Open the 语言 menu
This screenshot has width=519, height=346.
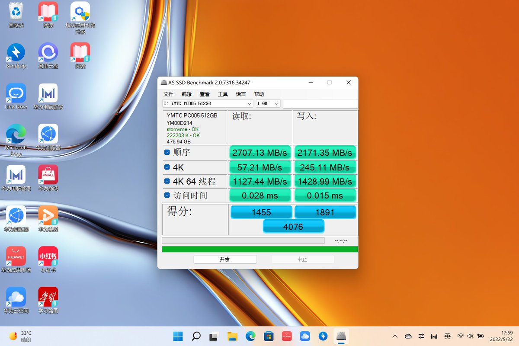click(241, 94)
